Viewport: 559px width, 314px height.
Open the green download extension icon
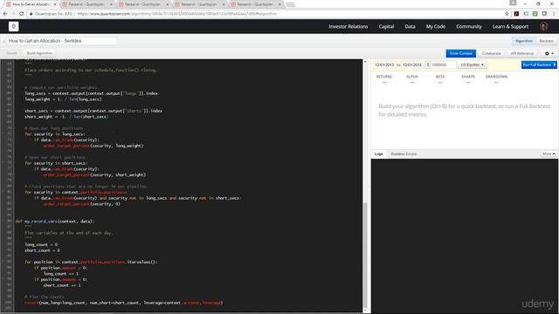click(535, 14)
